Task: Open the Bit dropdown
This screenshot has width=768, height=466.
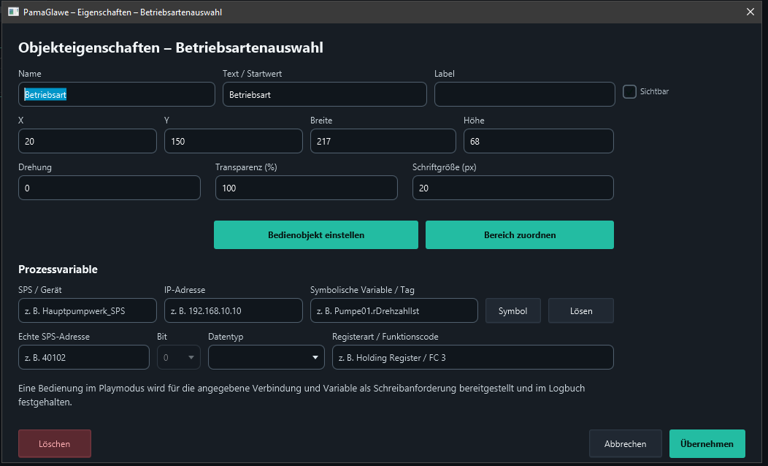Action: point(178,357)
